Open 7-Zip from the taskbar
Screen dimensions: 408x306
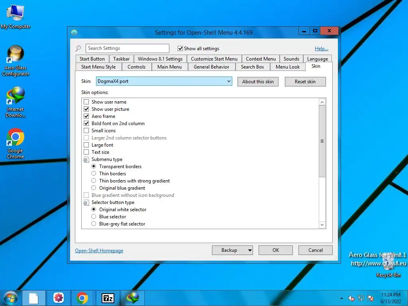point(108,298)
